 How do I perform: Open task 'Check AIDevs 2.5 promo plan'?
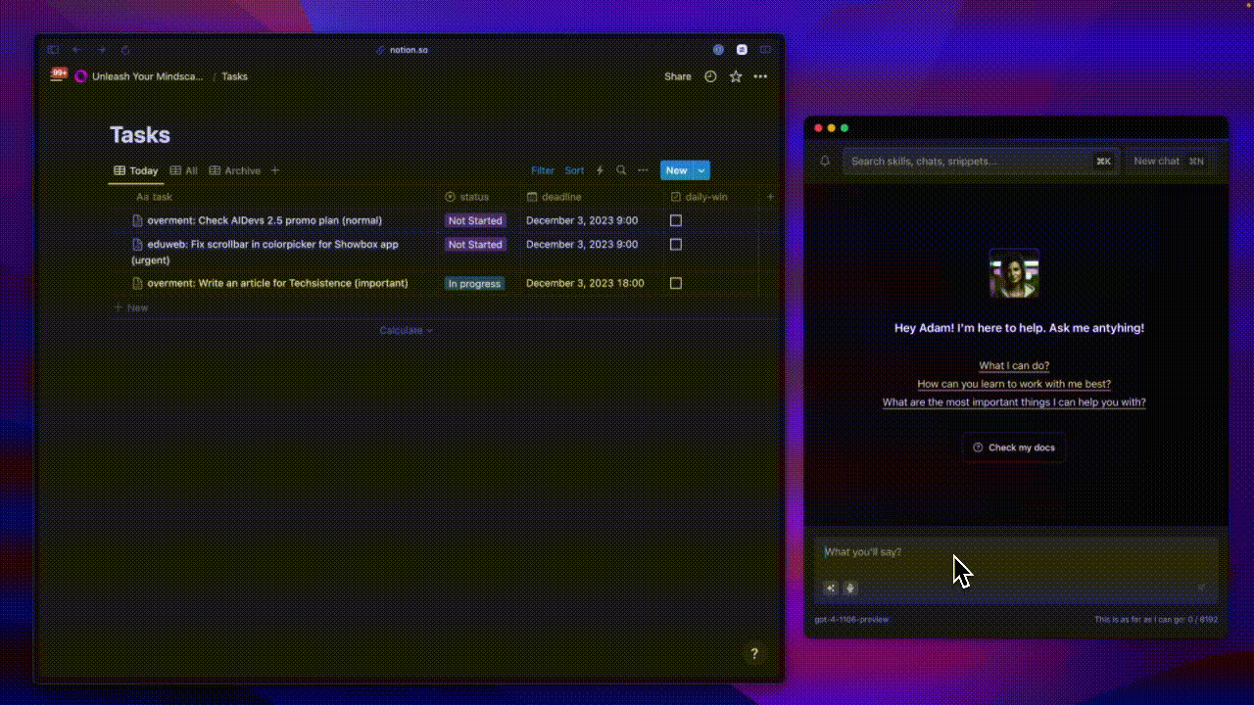click(265, 220)
